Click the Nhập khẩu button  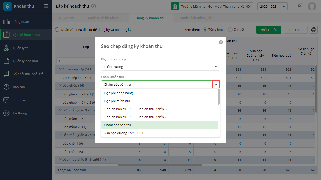269,30
